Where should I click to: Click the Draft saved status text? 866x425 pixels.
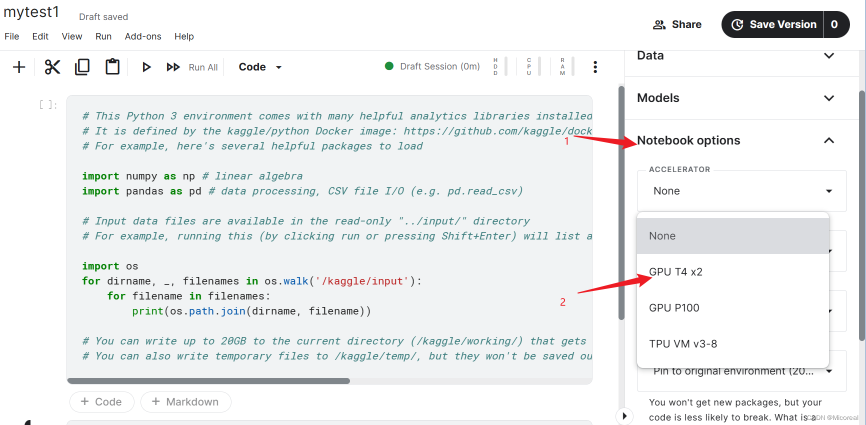click(x=103, y=17)
